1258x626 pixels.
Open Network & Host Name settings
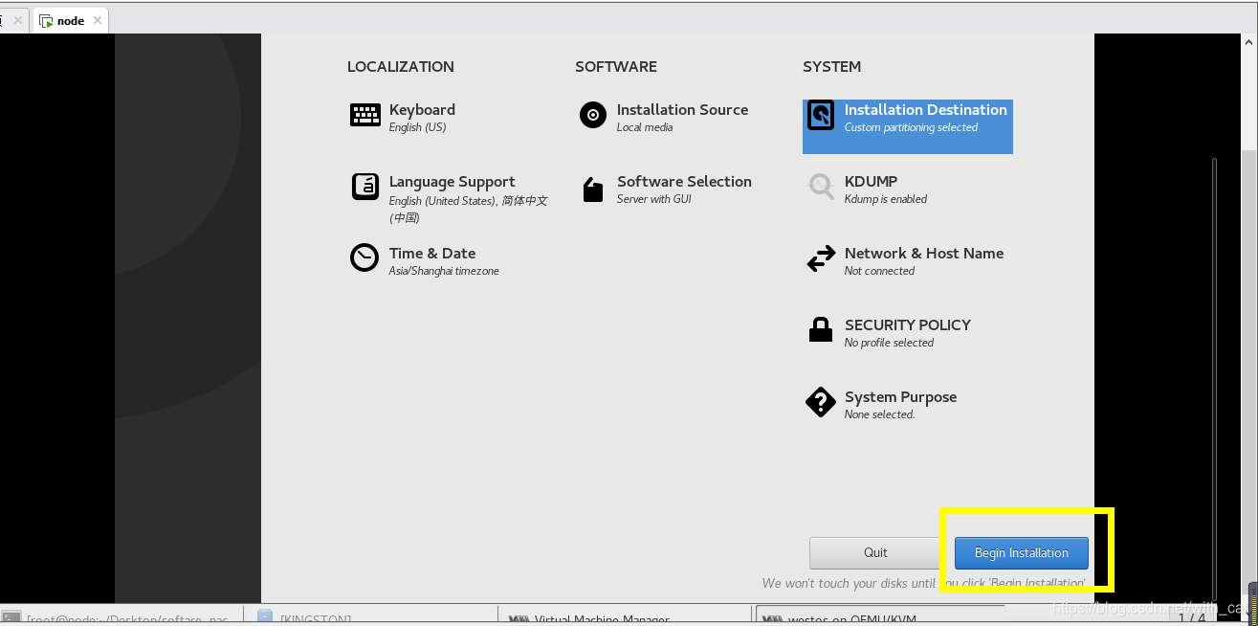click(x=905, y=260)
